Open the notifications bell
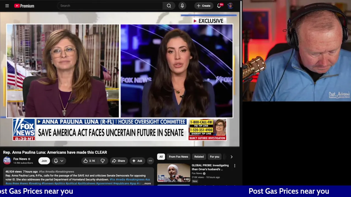 219,6
